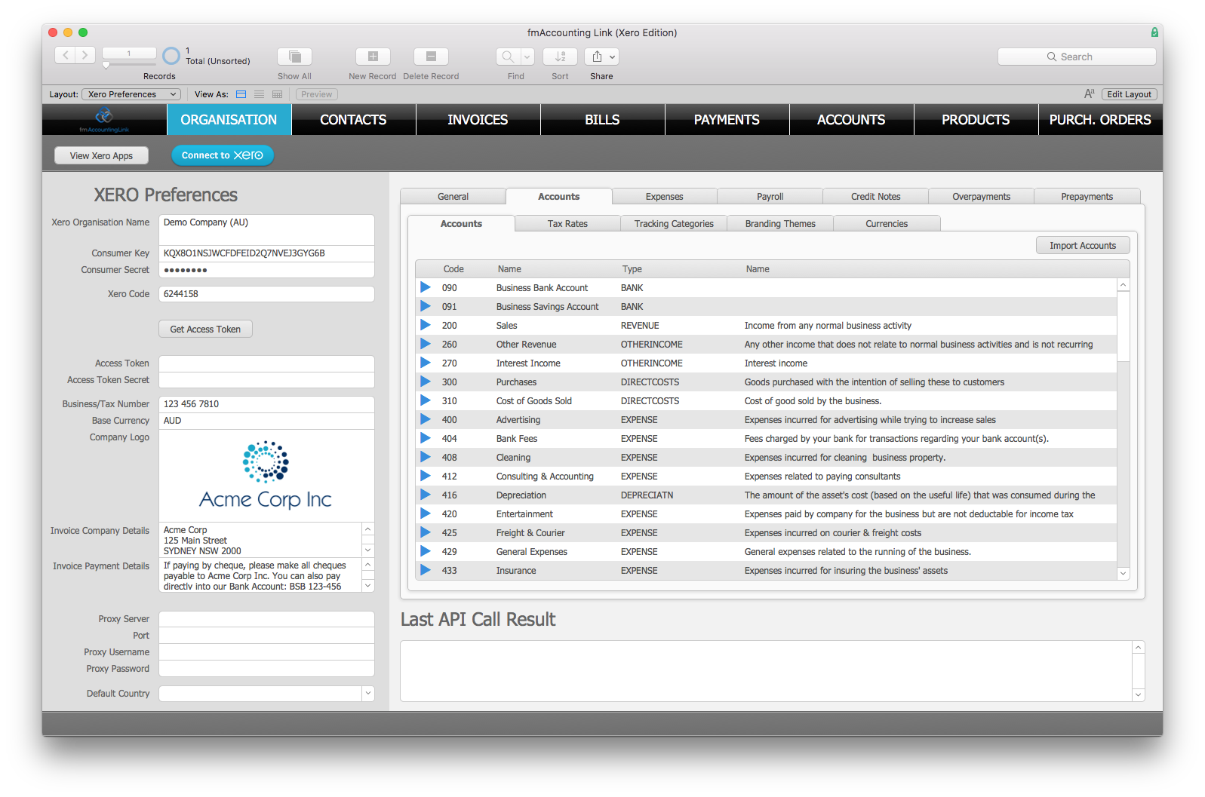This screenshot has width=1205, height=797.
Task: Click the green lock security icon
Action: tap(1154, 32)
